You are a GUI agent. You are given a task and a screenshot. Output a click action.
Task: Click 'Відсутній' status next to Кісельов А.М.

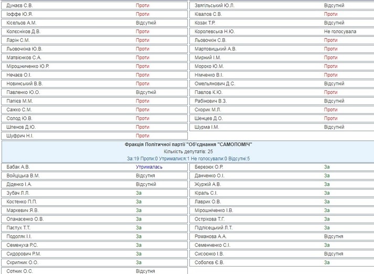click(x=146, y=23)
